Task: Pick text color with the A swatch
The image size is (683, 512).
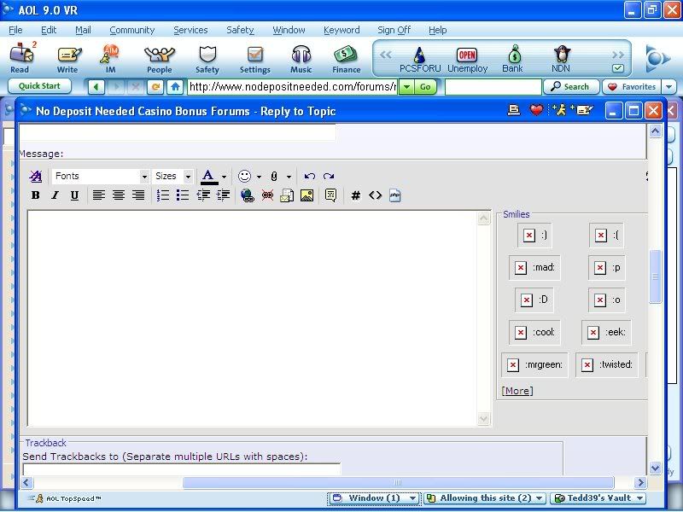Action: click(209, 177)
